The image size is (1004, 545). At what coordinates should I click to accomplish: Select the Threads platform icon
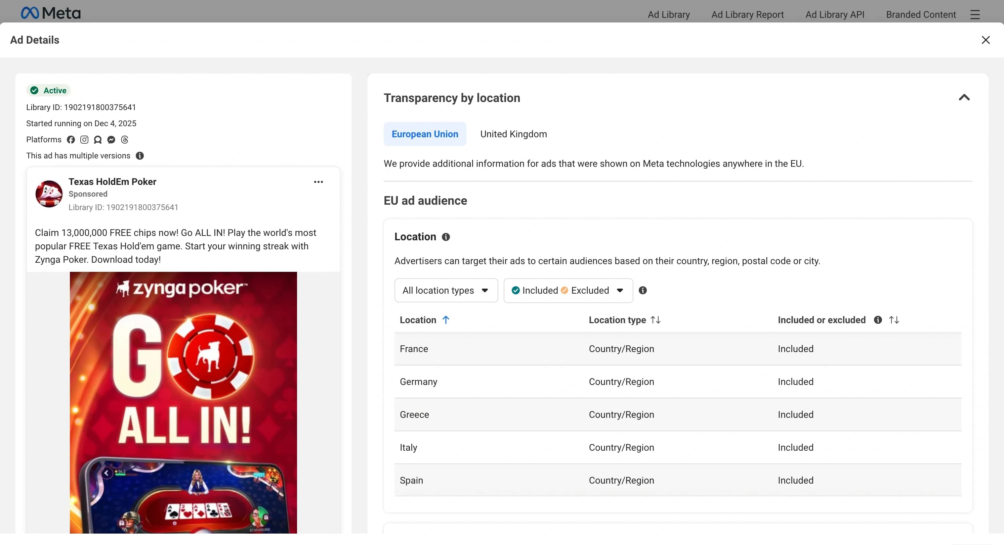click(x=124, y=139)
